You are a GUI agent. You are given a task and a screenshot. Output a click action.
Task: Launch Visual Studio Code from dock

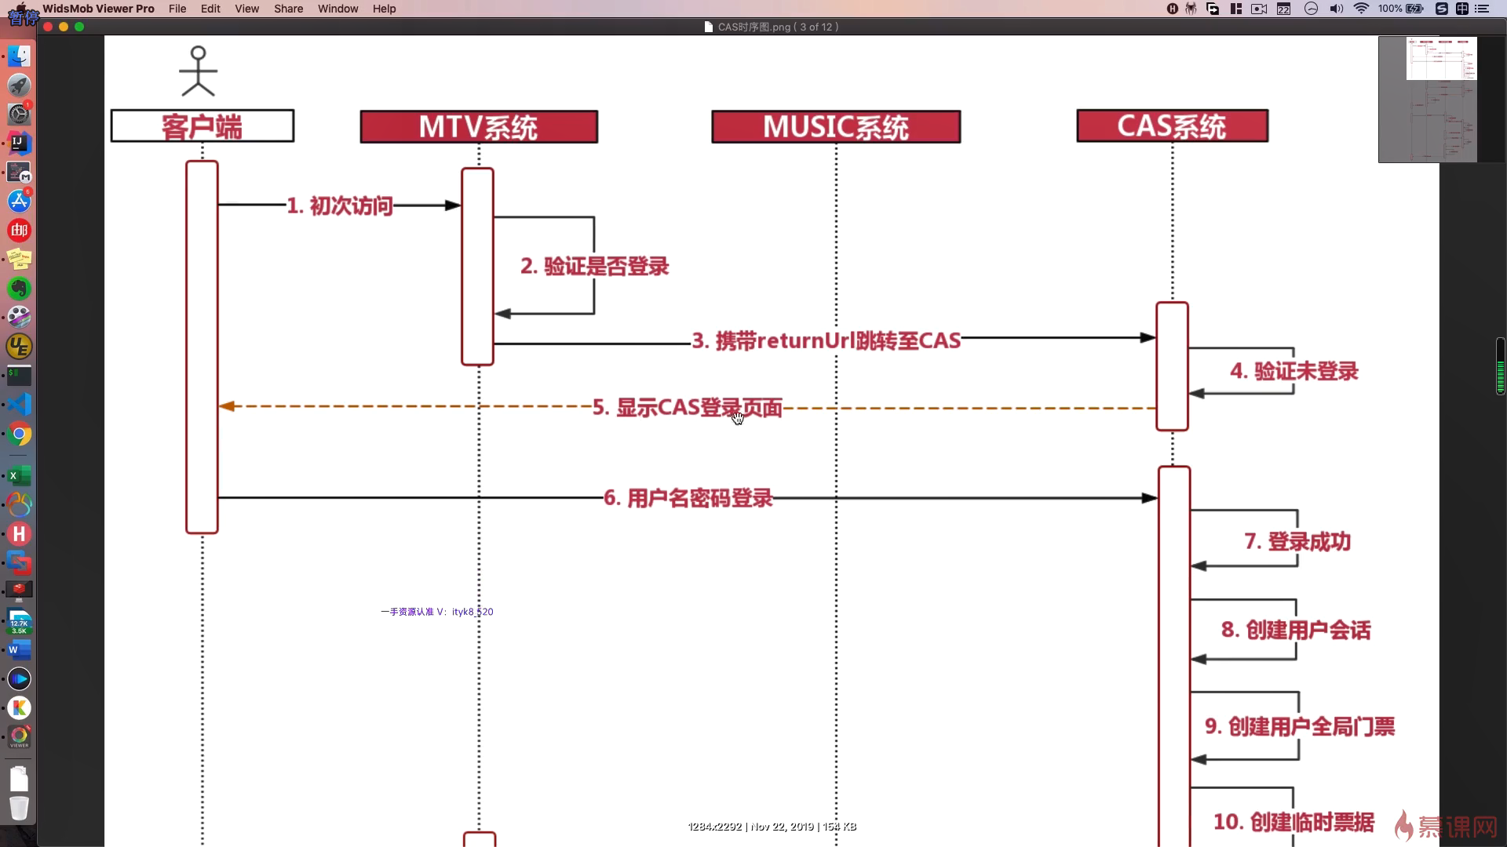coord(19,405)
